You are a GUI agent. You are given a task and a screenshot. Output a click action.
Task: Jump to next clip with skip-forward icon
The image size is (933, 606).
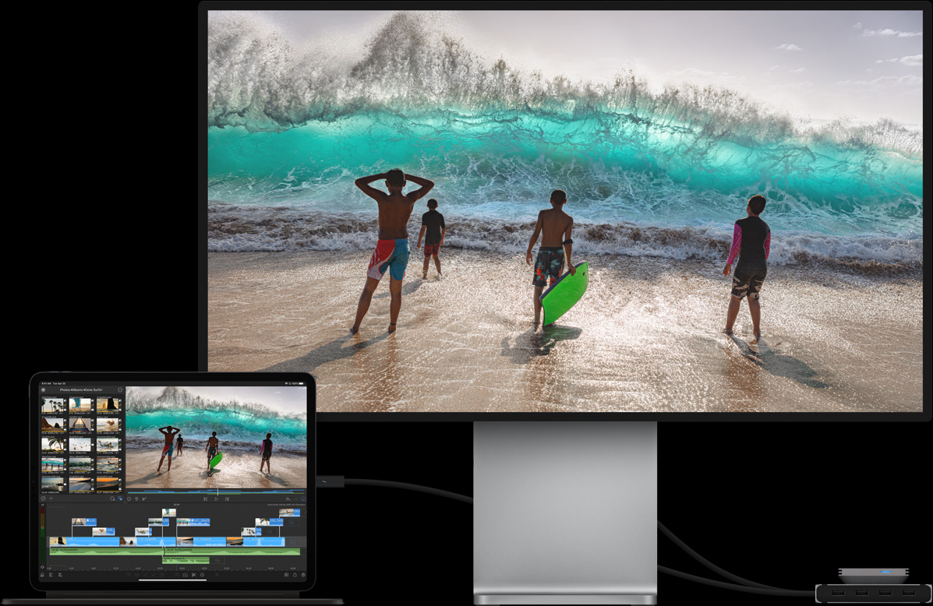(x=227, y=499)
